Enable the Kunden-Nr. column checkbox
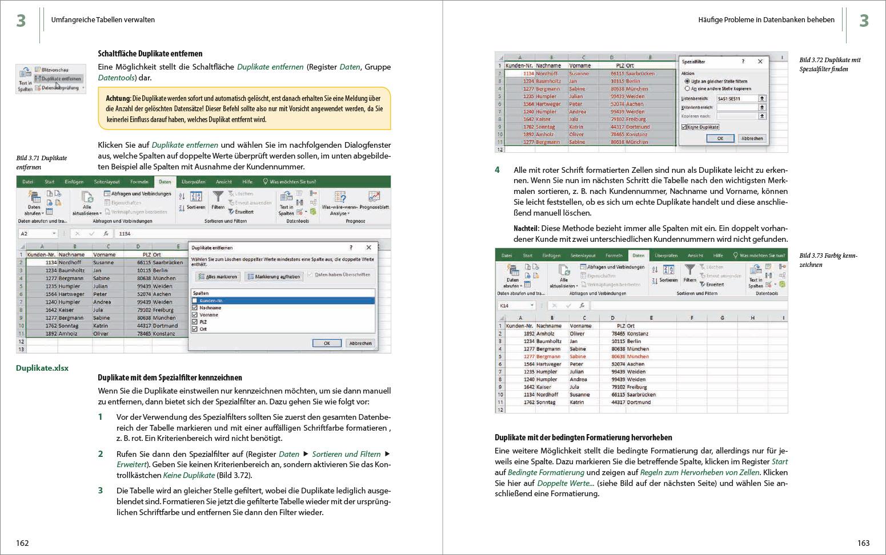This screenshot has height=555, width=886. [x=194, y=300]
